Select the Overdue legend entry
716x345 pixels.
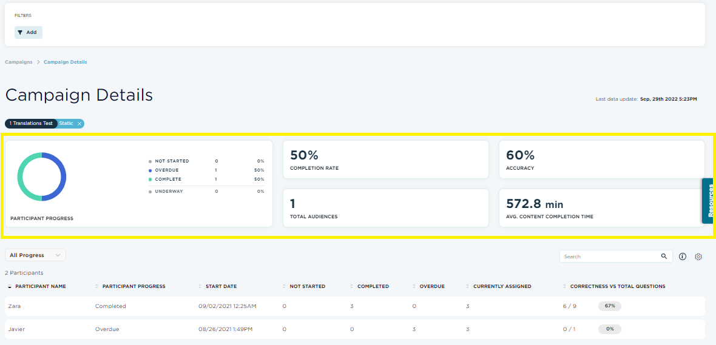pos(206,170)
